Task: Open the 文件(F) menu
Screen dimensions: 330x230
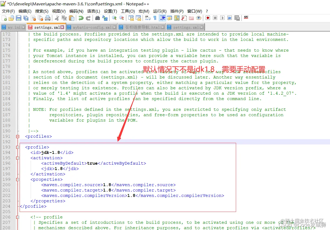Action: click(8, 11)
